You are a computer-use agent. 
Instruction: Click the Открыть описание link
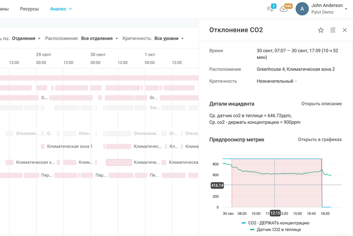321,104
